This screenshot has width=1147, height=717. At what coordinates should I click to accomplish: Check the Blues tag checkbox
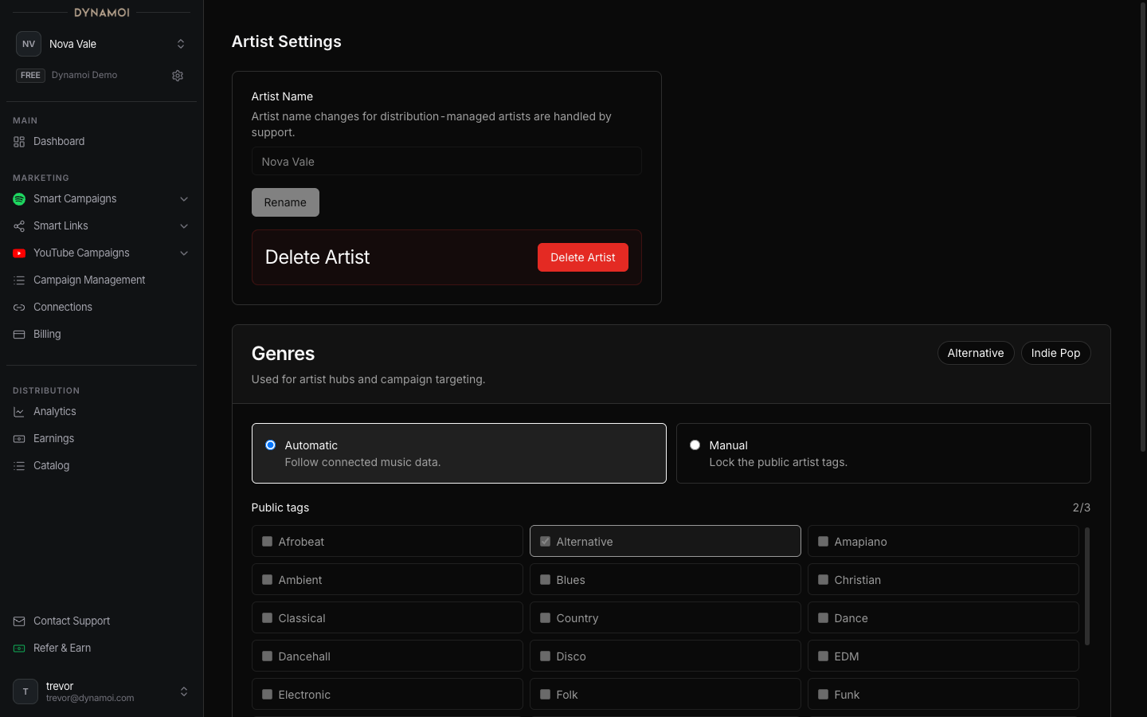(x=546, y=580)
